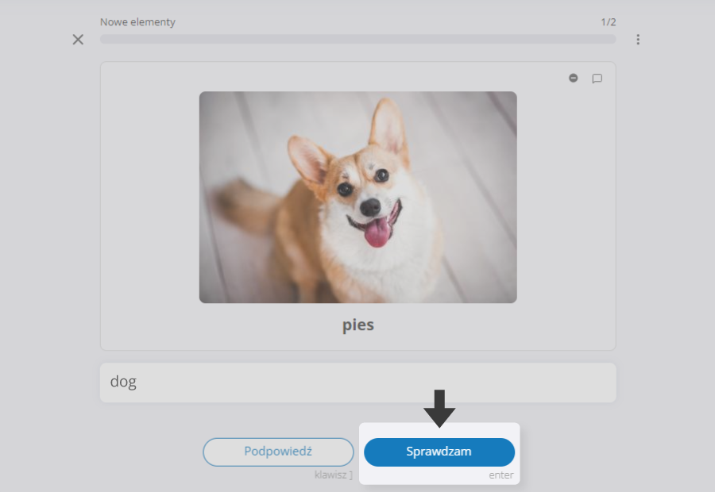Open the comment bubble icon
This screenshot has height=492, width=715.
click(597, 79)
